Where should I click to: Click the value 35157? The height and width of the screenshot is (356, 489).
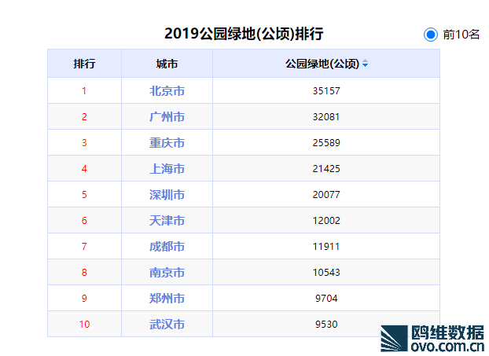(x=326, y=91)
